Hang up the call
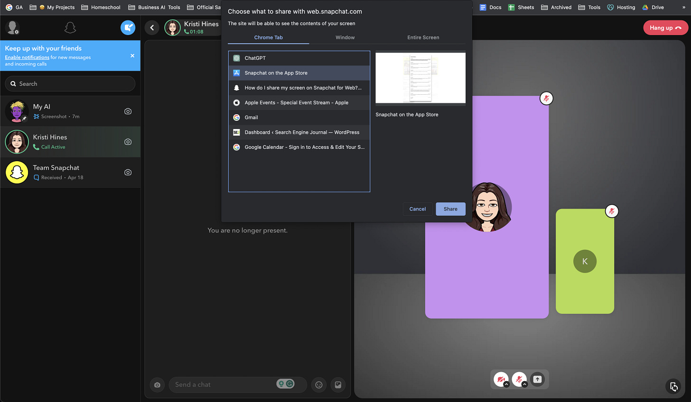The image size is (691, 402). [x=665, y=28]
